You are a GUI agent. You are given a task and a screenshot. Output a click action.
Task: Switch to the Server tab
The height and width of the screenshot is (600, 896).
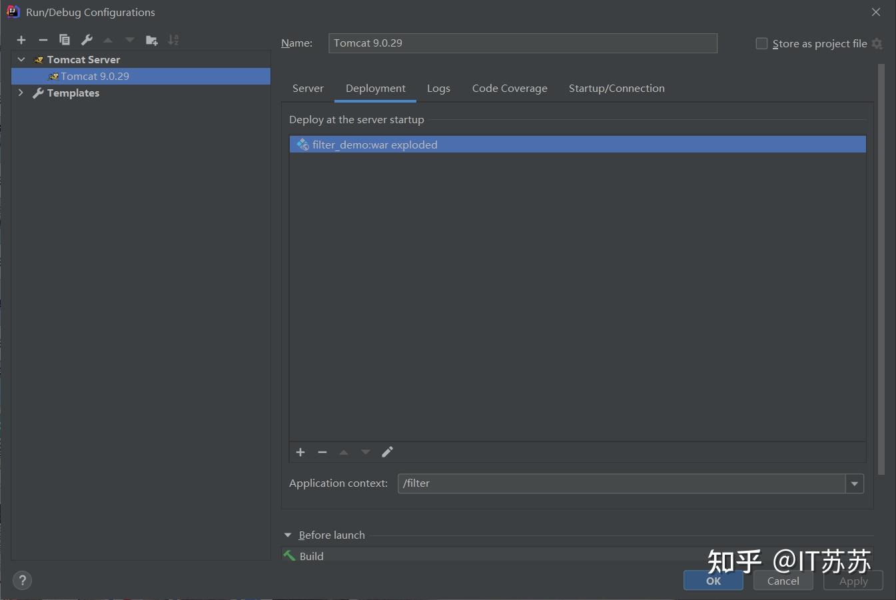(308, 89)
